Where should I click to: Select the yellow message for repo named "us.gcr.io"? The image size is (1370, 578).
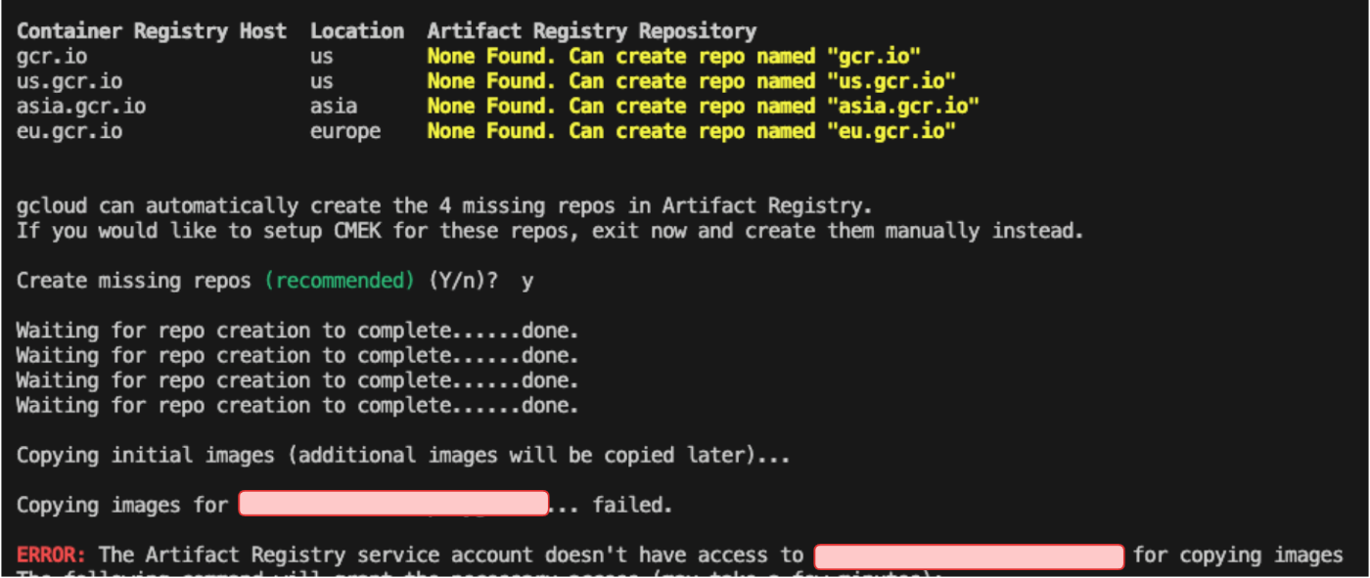(x=692, y=81)
